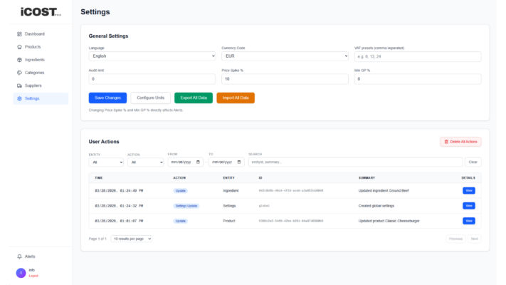
Task: Click the Products icon in sidebar
Action: pyautogui.click(x=19, y=47)
